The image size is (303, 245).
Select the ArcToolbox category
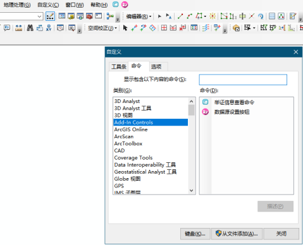(x=151, y=143)
